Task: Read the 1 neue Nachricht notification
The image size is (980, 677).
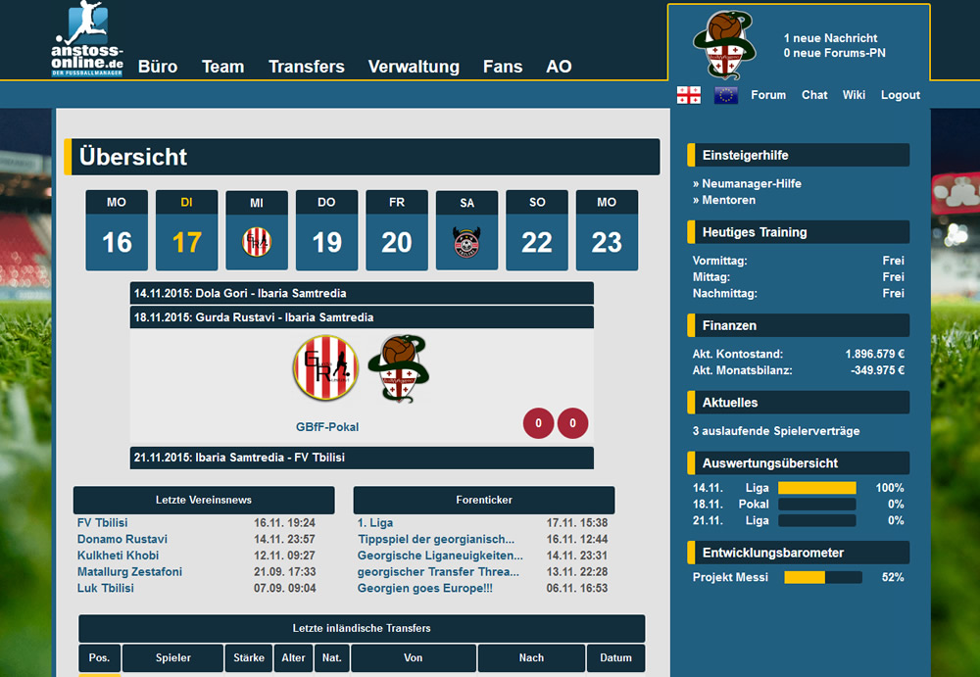Action: coord(831,38)
